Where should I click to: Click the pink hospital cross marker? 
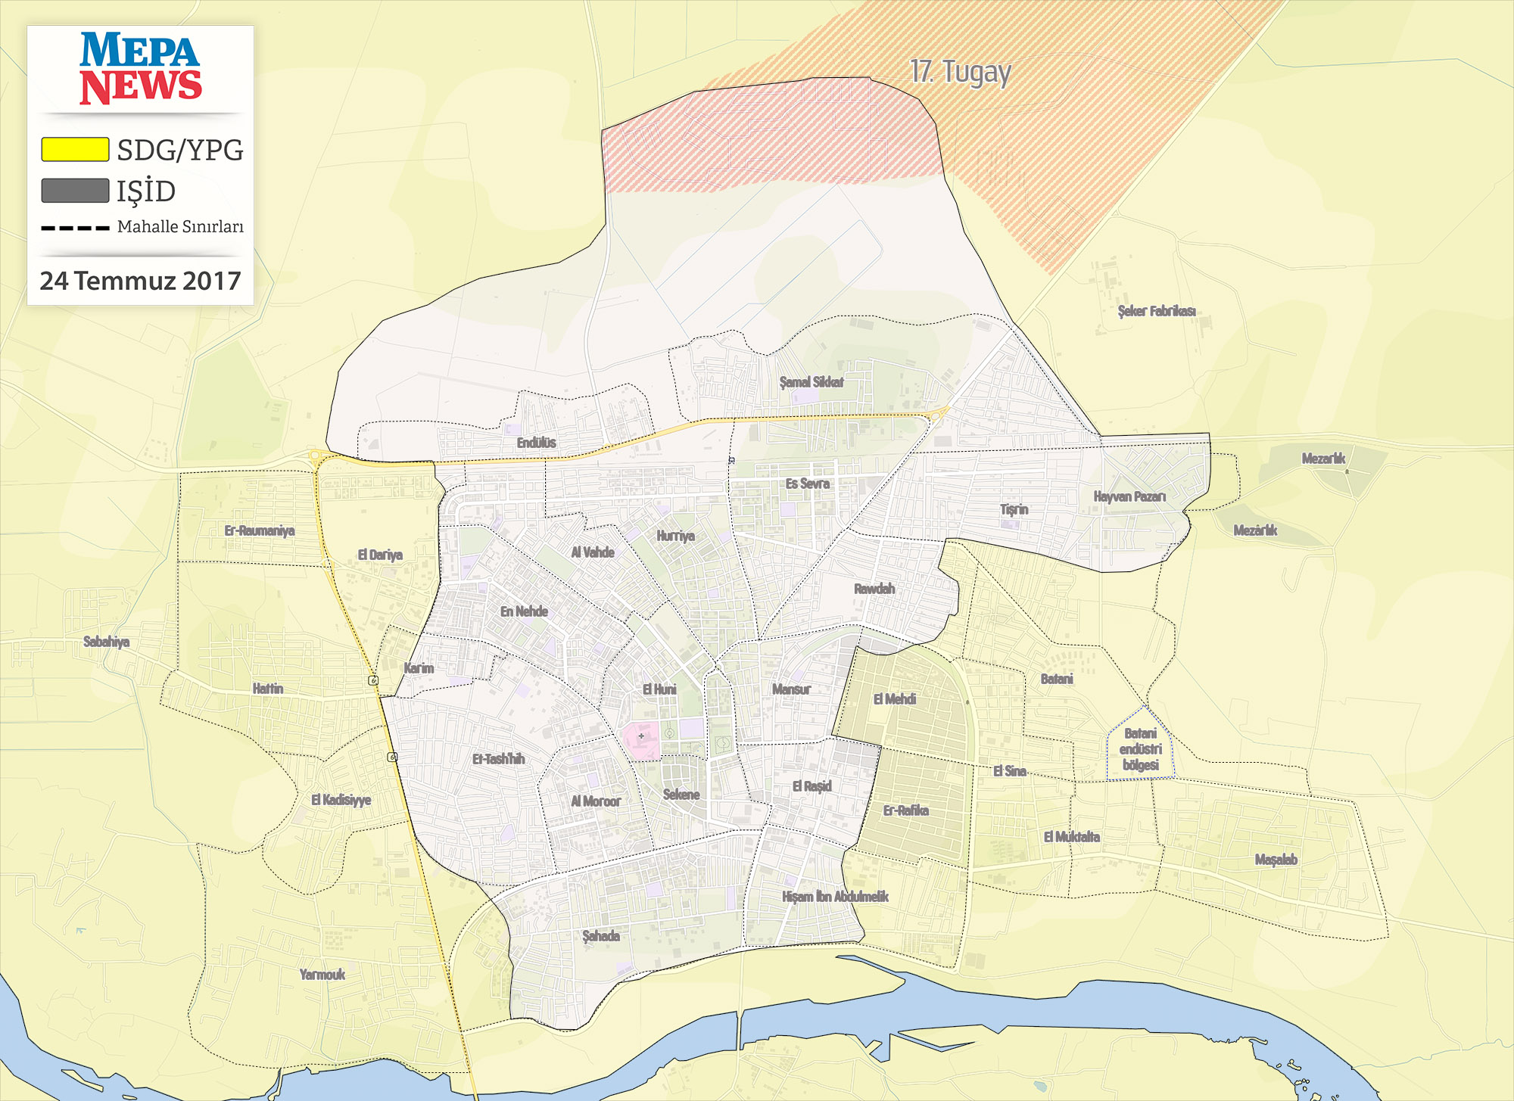[641, 736]
